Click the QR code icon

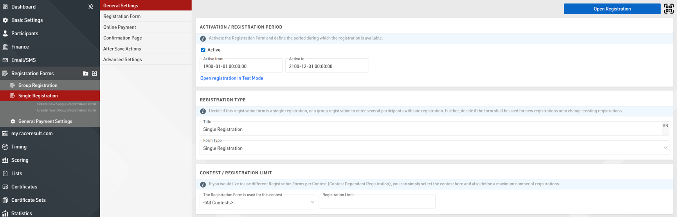668,9
